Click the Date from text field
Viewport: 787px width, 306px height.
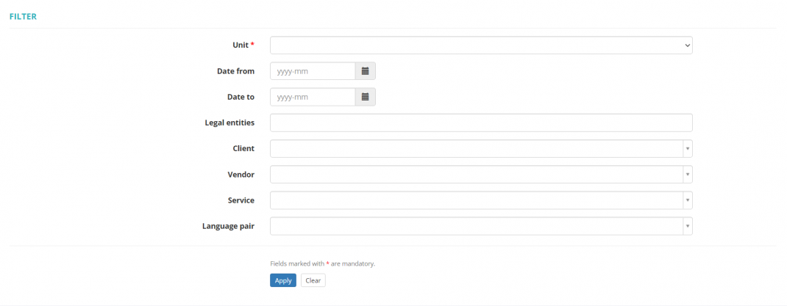coord(313,71)
